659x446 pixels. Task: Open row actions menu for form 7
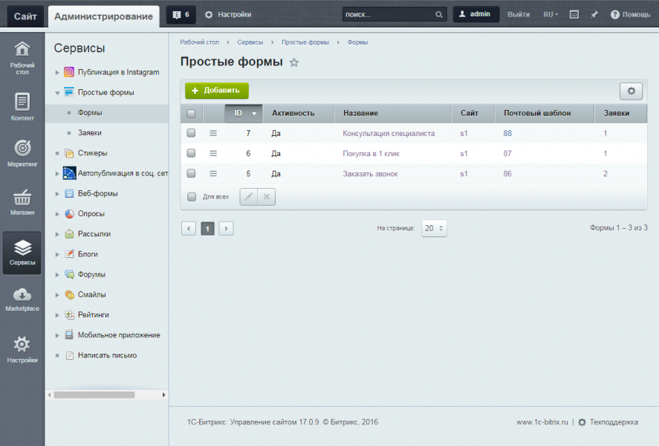213,133
